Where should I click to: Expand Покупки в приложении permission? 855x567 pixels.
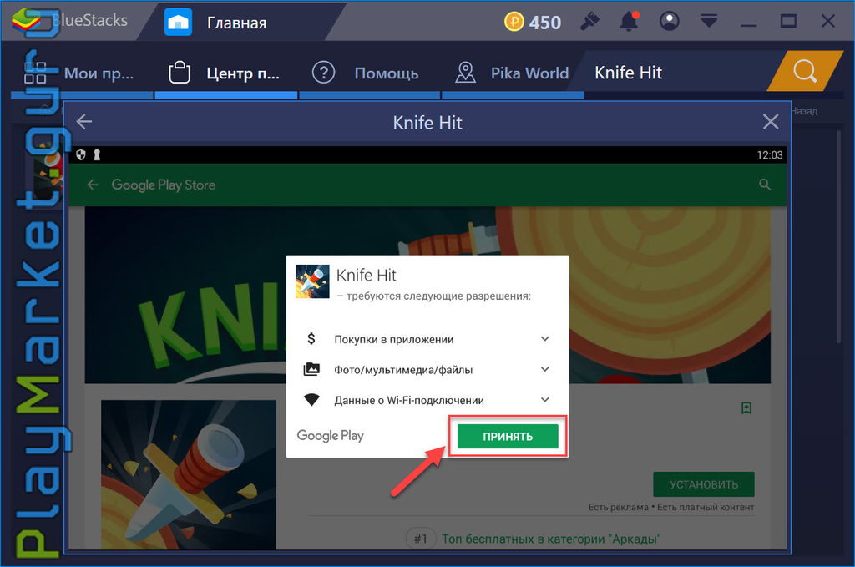coord(544,339)
